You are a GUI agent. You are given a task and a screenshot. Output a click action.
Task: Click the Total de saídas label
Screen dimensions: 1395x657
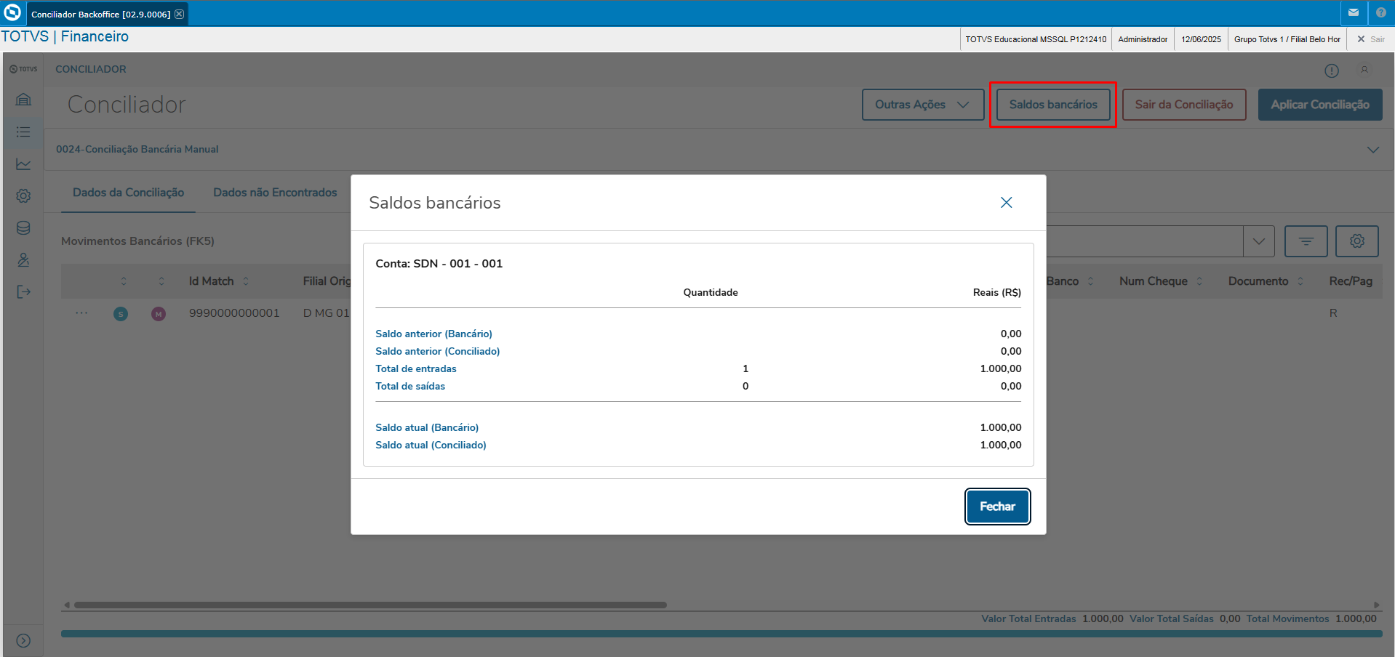(410, 386)
